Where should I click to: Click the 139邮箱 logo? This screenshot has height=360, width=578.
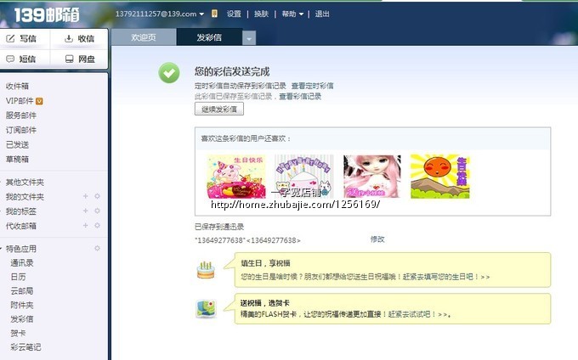click(x=47, y=15)
